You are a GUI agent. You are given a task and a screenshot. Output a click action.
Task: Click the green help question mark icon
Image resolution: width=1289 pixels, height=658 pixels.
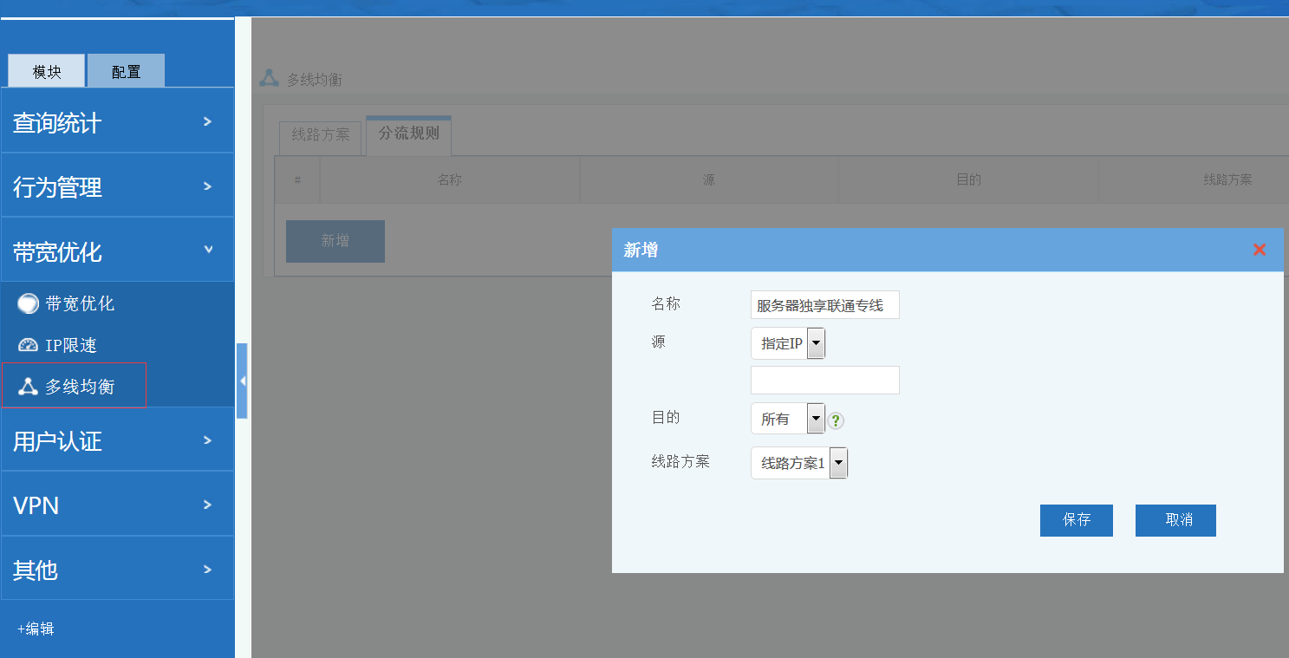tap(836, 420)
